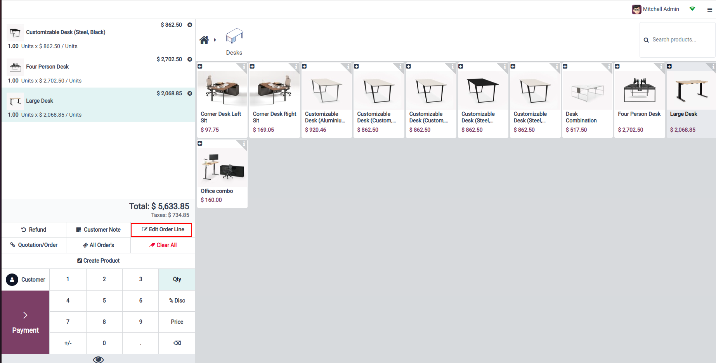
Task: Add the black-top Customizable Desk product
Action: [x=483, y=100]
